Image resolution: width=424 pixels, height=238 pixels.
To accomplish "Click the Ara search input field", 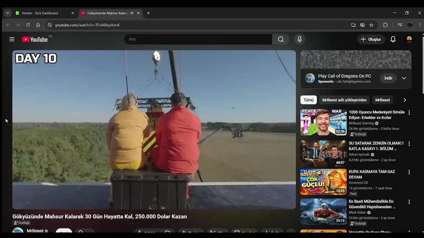I will point(198,39).
